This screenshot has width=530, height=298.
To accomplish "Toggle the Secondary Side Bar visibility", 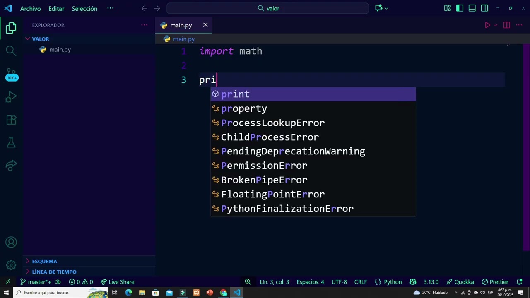I will click(484, 8).
